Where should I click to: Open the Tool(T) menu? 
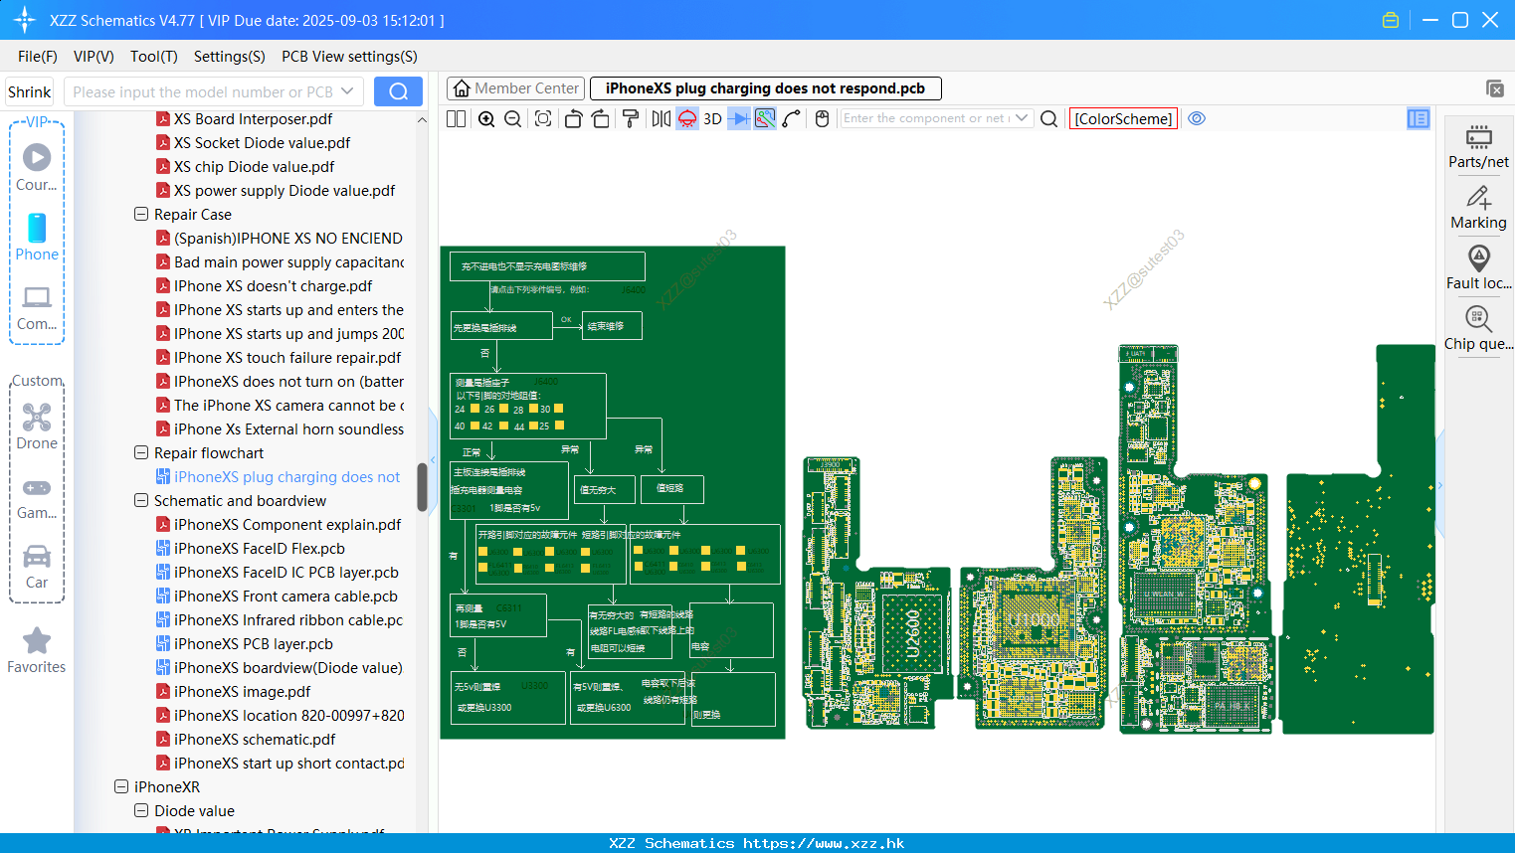pos(154,57)
